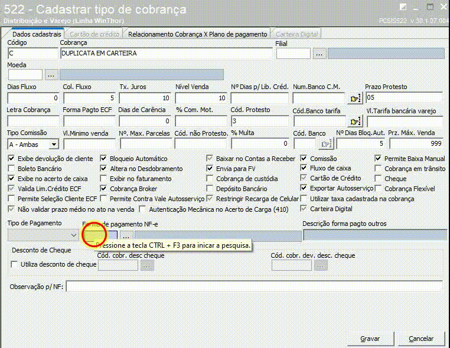Open the Filial lookup ellipsis button
Screen dimensions: 450x348
[319, 54]
